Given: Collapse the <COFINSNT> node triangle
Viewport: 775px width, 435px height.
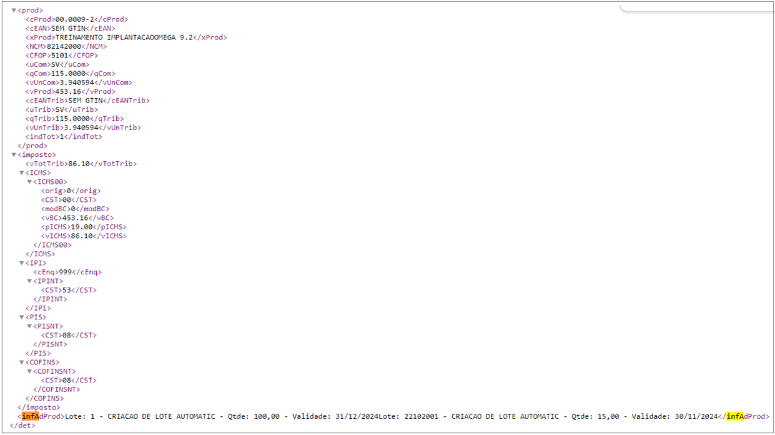Looking at the screenshot, I should click(x=29, y=371).
